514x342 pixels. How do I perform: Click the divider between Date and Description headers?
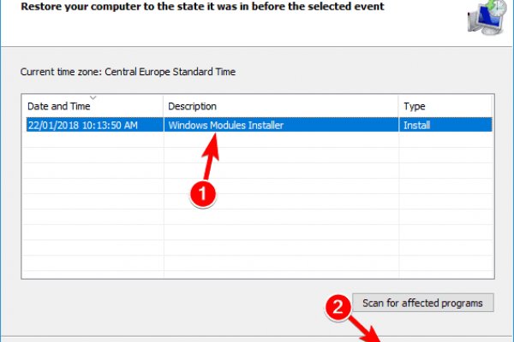click(164, 107)
